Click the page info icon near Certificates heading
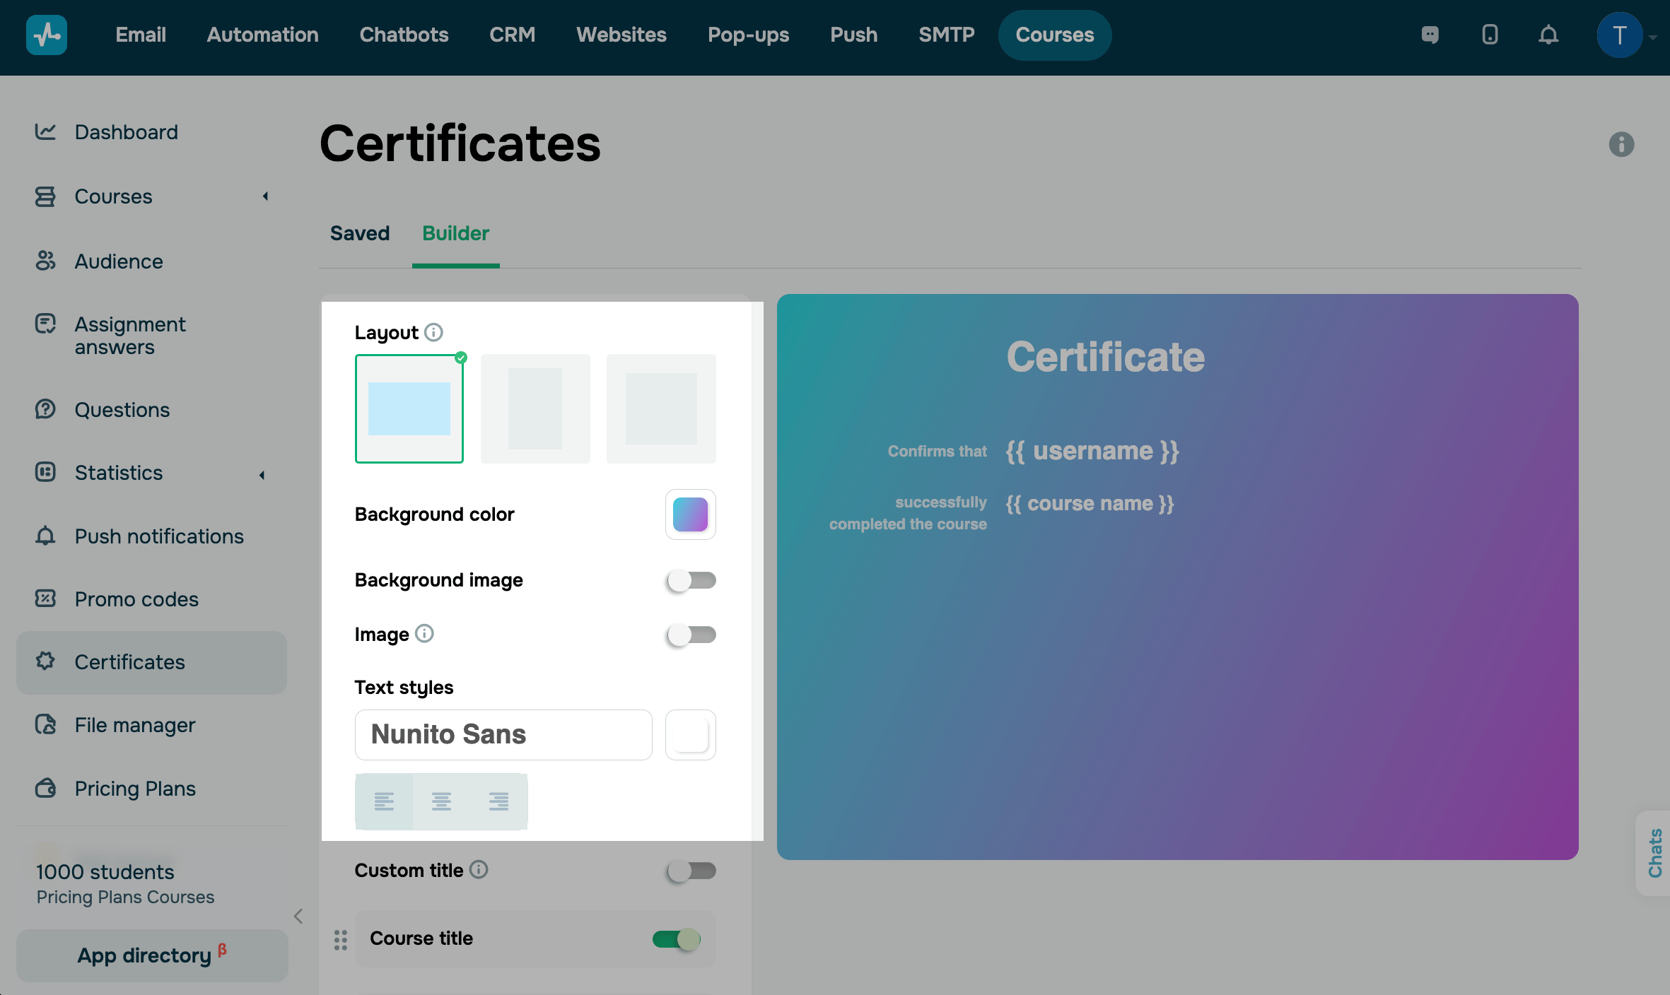Image resolution: width=1670 pixels, height=995 pixels. click(1621, 144)
